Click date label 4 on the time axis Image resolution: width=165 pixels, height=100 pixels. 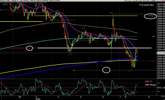(x=81, y=97)
